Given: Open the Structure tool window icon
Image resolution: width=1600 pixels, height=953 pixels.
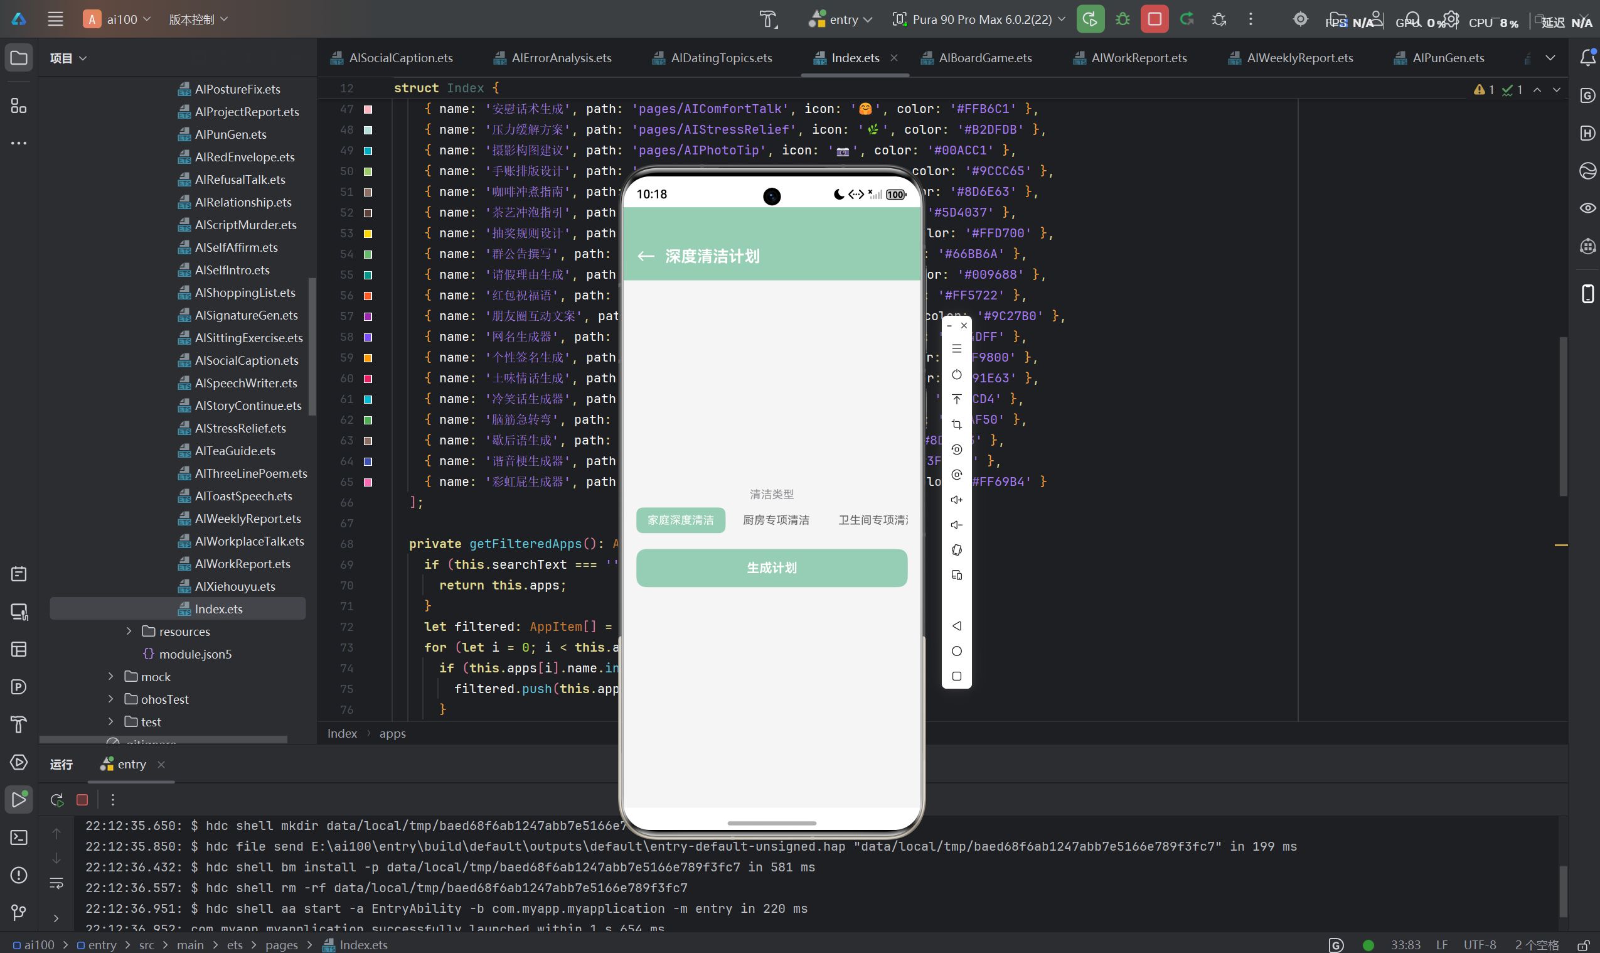Looking at the screenshot, I should 19,105.
